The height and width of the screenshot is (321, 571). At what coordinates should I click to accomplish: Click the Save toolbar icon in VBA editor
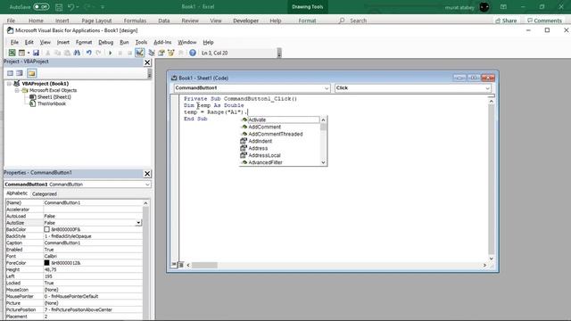36,53
